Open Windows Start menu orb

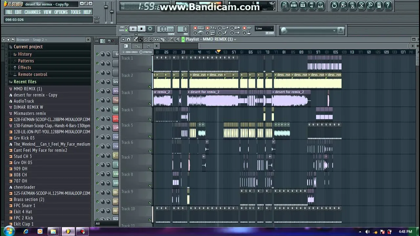[x=9, y=231]
